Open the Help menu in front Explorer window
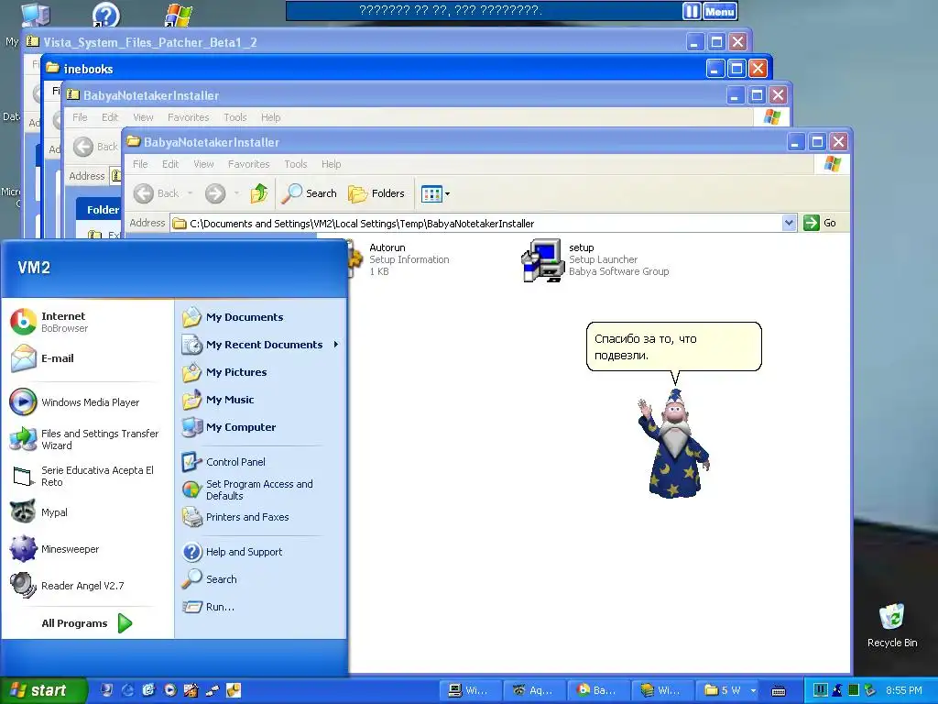The width and height of the screenshot is (938, 704). [x=331, y=164]
